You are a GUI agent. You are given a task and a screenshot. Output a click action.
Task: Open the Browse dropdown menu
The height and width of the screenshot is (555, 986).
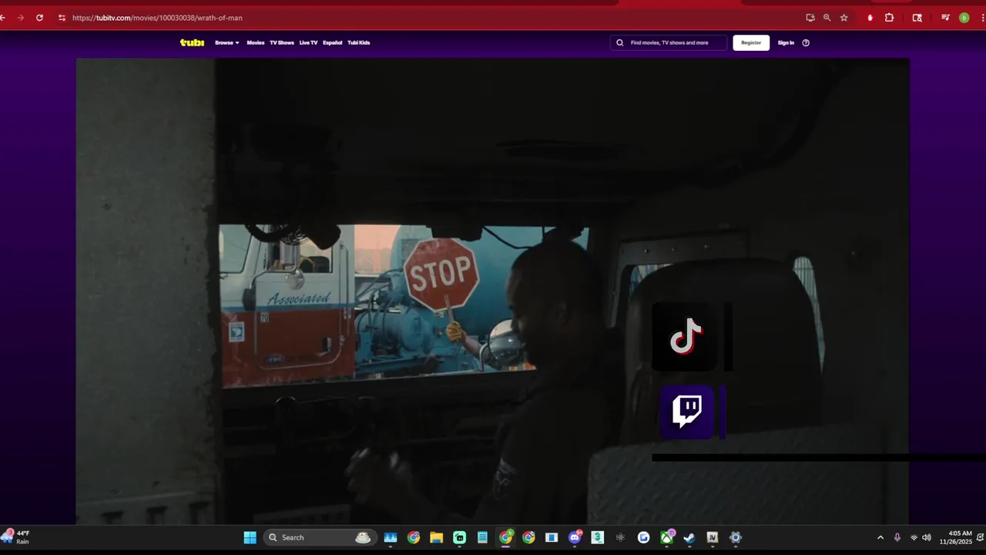click(227, 42)
